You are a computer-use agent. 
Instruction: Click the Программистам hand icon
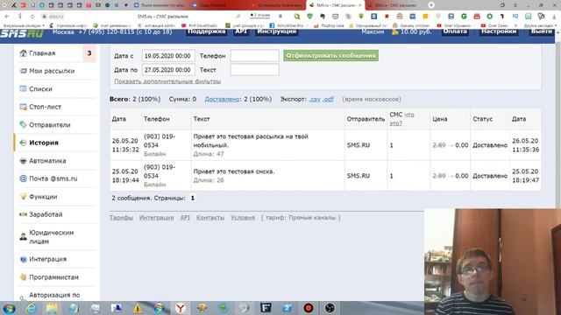coord(24,277)
